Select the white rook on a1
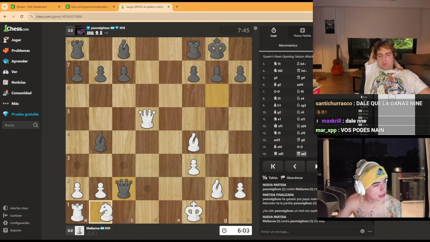Screen dimensions: 430x242 point(77,212)
